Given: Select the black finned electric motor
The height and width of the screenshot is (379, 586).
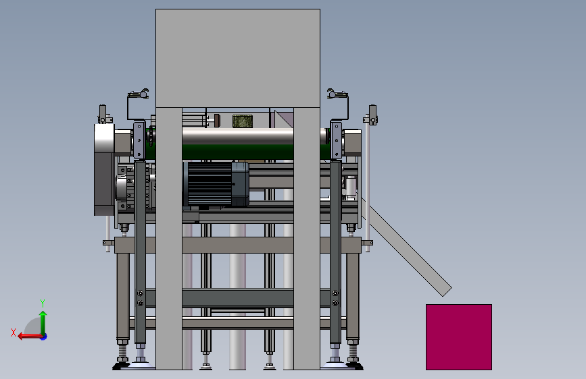Looking at the screenshot, I should click(216, 183).
